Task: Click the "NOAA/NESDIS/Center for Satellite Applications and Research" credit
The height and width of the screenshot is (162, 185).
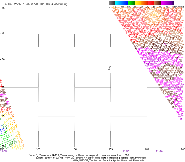Action: point(108,161)
